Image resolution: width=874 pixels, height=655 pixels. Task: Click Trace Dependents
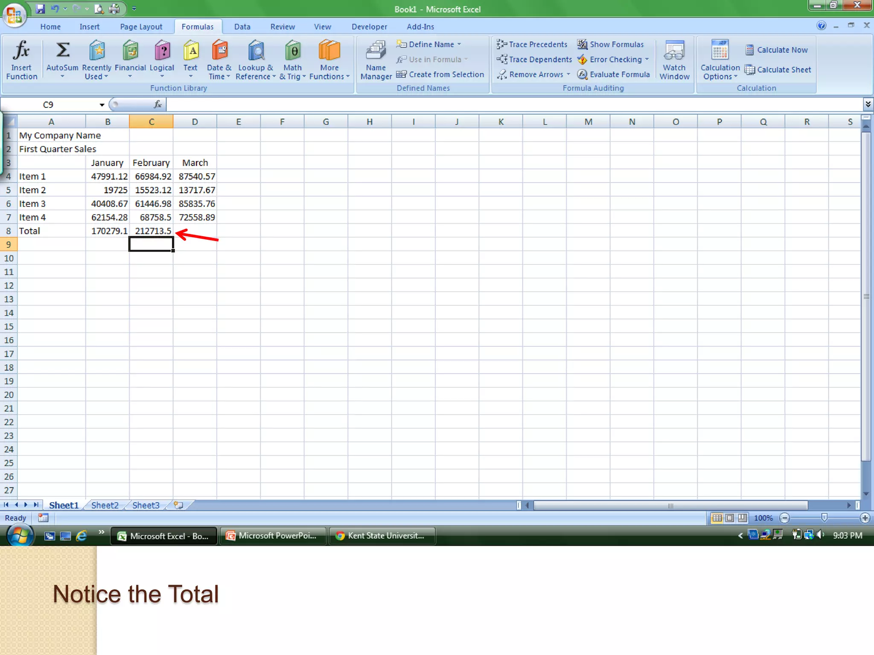click(x=534, y=59)
